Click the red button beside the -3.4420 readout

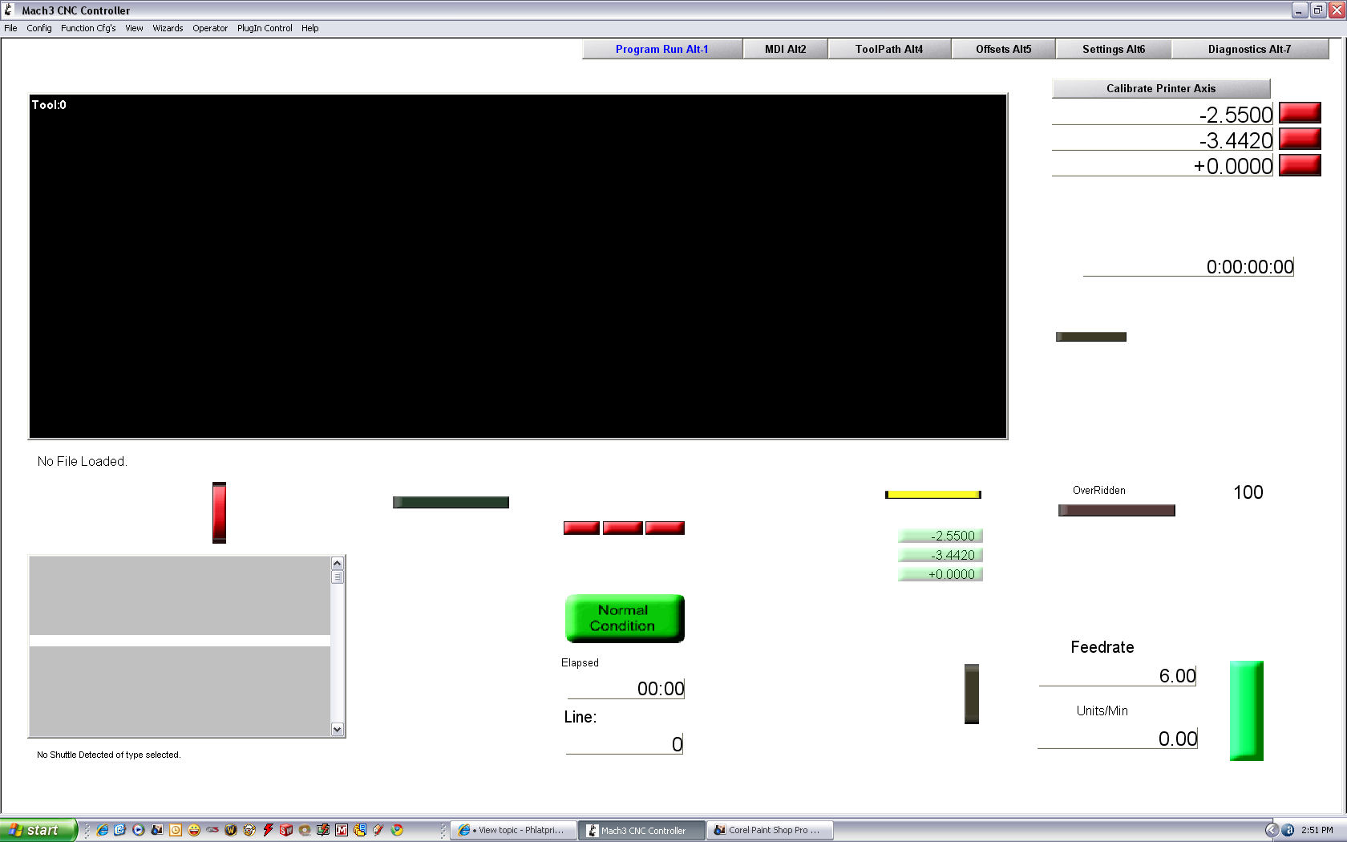tap(1299, 140)
